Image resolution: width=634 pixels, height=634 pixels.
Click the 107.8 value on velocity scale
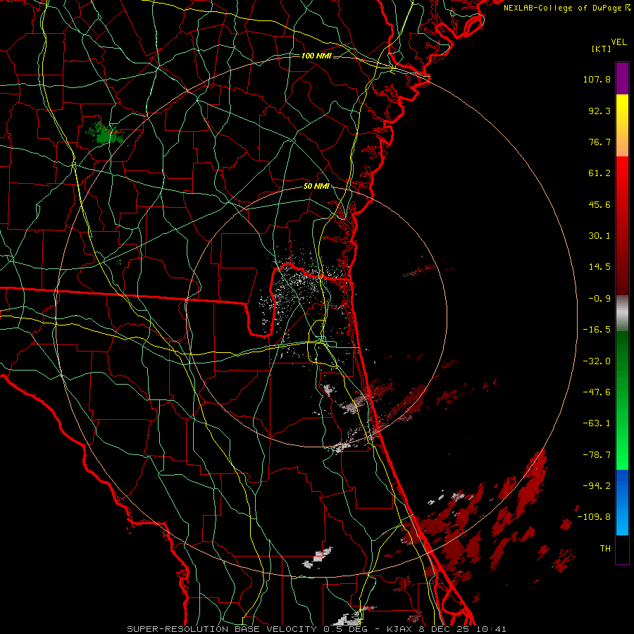coord(597,79)
